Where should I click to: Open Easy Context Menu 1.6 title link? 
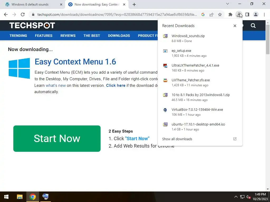pos(75,62)
